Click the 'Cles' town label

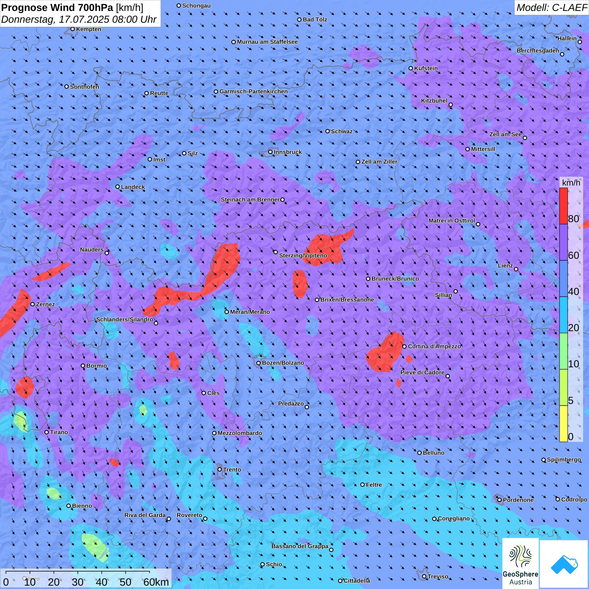[213, 393]
